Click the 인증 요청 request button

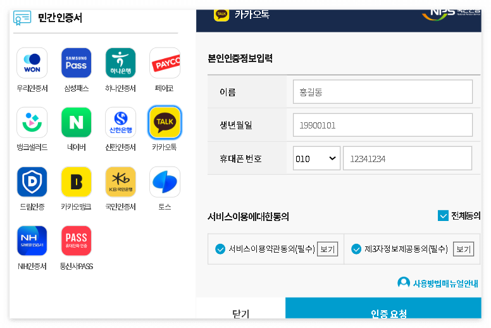383,308
